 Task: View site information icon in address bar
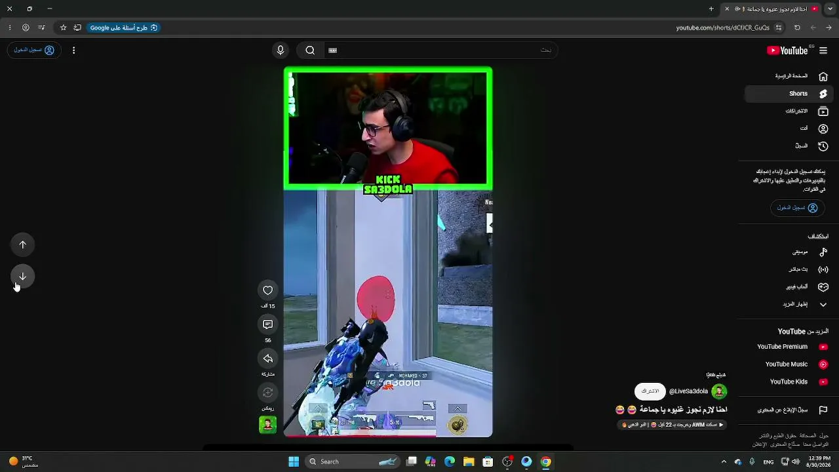[779, 28]
